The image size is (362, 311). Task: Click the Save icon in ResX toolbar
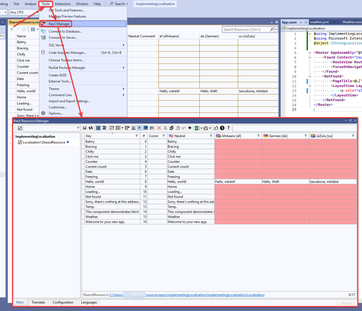coord(85,128)
